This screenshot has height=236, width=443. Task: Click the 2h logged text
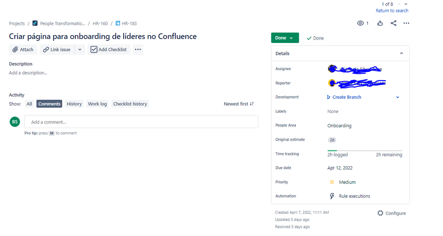[x=337, y=155]
